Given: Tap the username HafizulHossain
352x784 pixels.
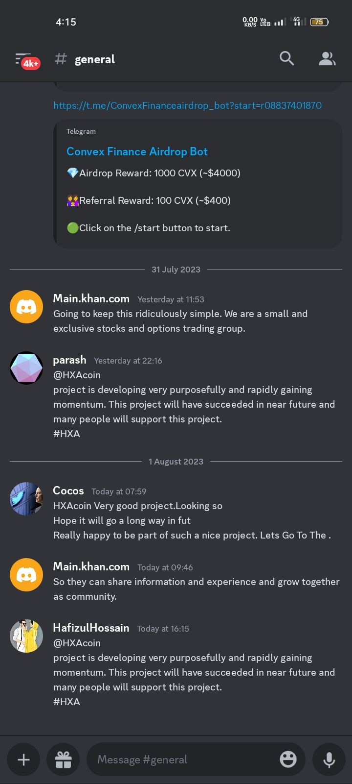Looking at the screenshot, I should pyautogui.click(x=91, y=628).
